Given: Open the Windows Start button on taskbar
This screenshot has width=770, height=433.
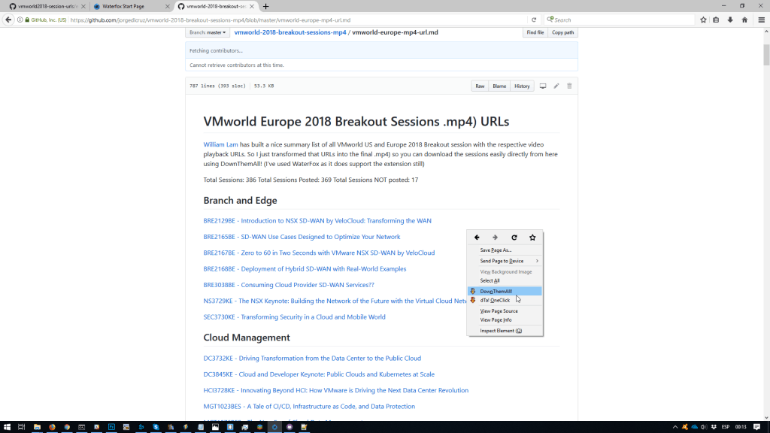Looking at the screenshot, I should pos(7,427).
